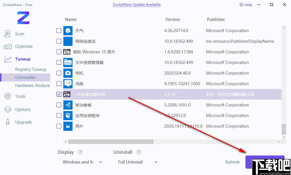291x175 pixels.
Task: Expand the Full Uninstall dropdown
Action: click(x=138, y=162)
